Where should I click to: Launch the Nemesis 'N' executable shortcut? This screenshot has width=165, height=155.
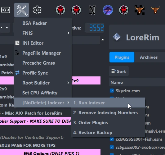click(92, 10)
